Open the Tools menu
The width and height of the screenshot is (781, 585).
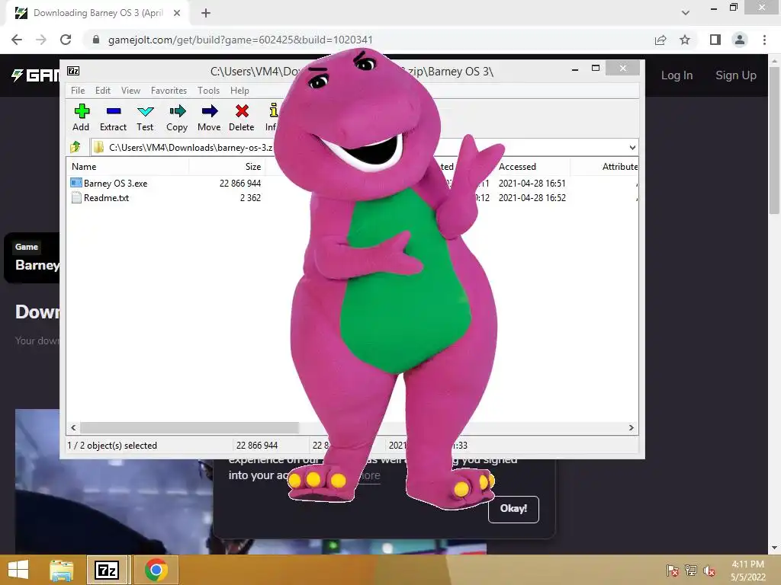[208, 91]
